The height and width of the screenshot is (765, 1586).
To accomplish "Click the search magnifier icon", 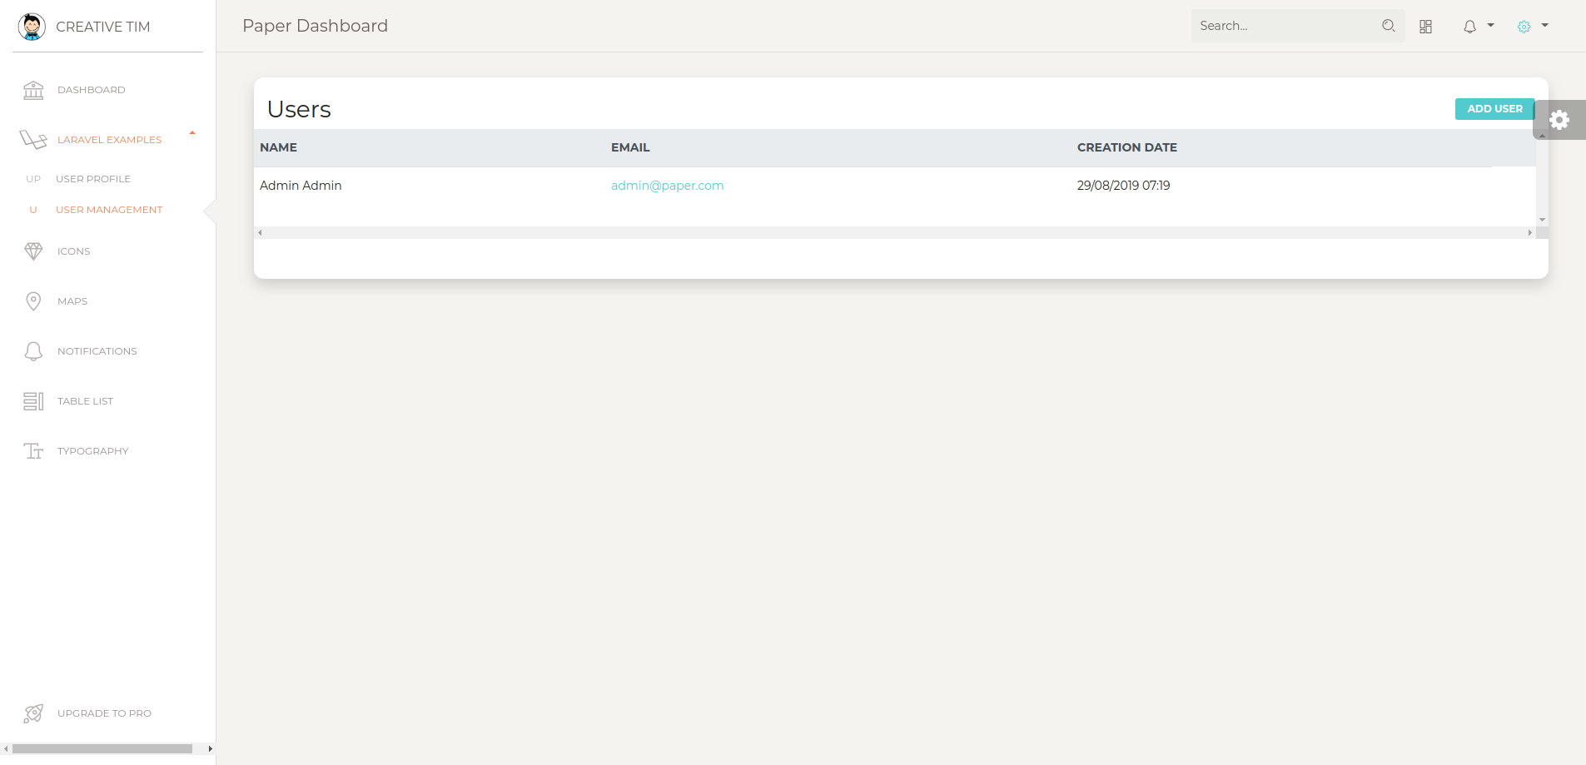I will [1388, 26].
